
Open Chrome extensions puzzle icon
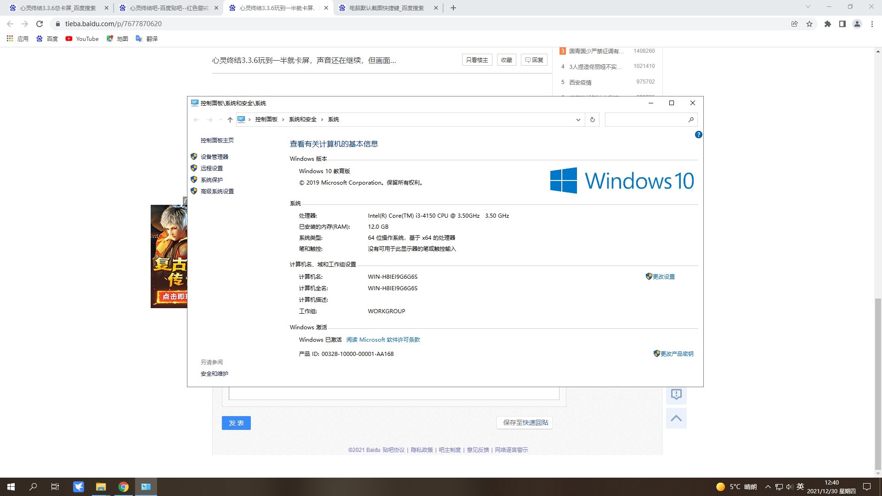point(827,24)
